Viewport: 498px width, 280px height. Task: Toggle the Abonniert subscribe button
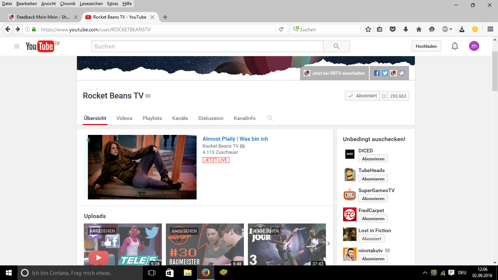362,96
